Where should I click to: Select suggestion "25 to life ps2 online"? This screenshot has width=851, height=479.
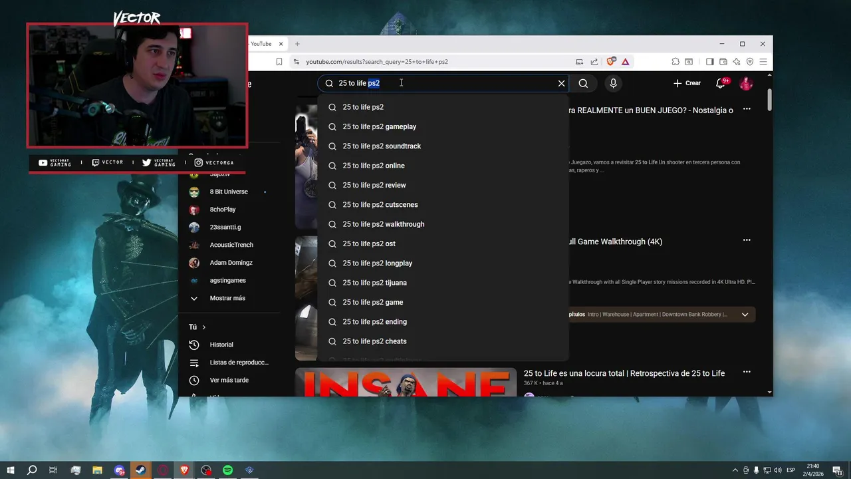pos(443,166)
